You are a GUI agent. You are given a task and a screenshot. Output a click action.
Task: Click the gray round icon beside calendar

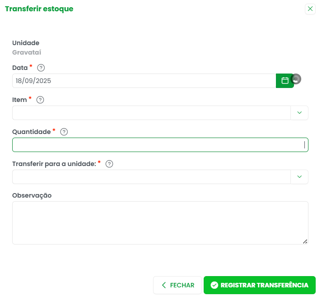296,79
